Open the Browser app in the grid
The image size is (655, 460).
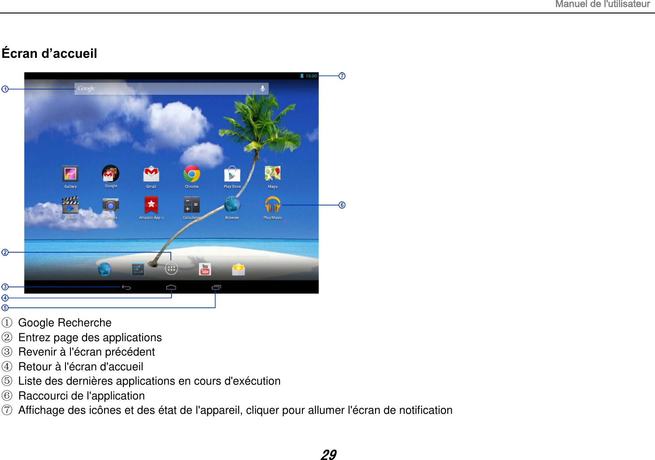(232, 205)
